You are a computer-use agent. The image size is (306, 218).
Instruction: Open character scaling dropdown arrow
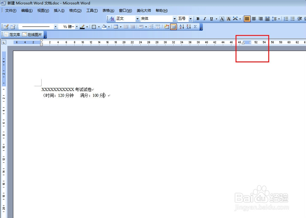pyautogui.click(x=240, y=19)
